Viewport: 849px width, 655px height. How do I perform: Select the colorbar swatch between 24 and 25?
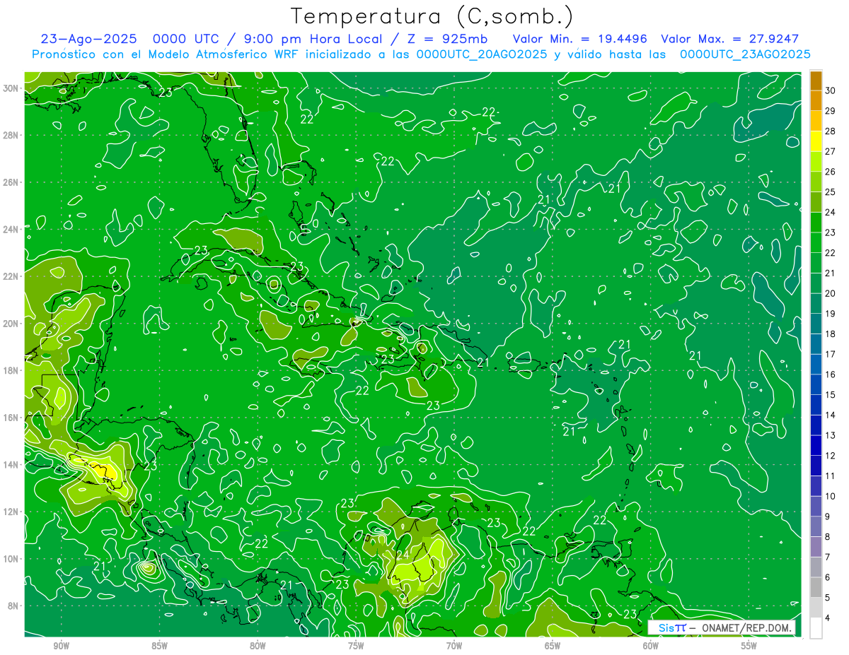click(x=816, y=202)
